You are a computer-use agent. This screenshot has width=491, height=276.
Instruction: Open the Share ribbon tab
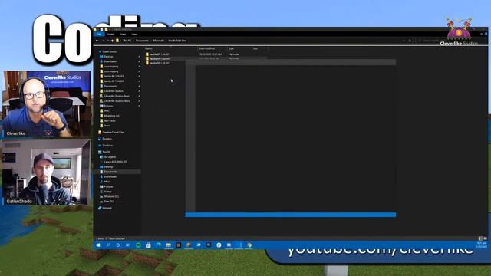[123, 34]
